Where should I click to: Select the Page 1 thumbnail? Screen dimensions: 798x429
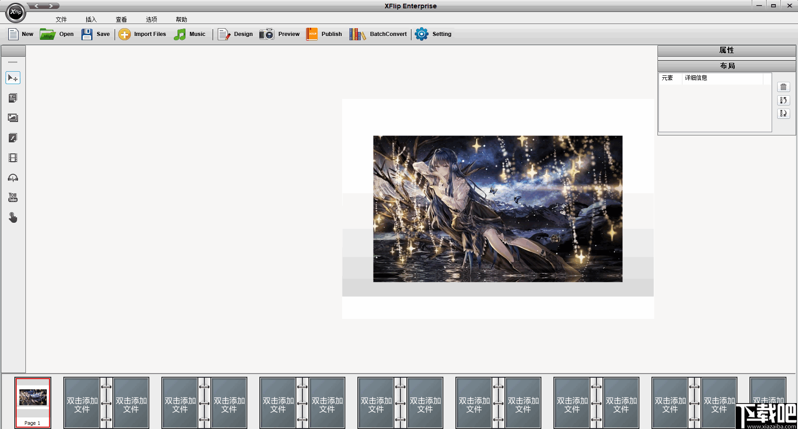tap(33, 403)
